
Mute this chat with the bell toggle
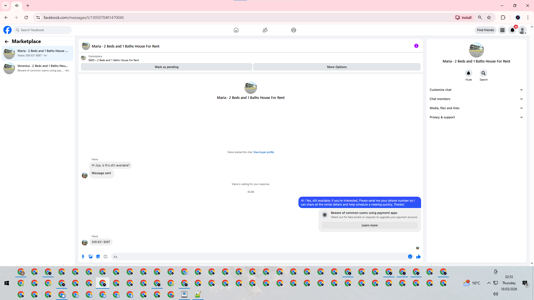[x=468, y=73]
